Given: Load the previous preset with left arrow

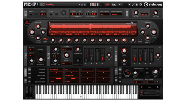Looking at the screenshot, I should point(41,5).
